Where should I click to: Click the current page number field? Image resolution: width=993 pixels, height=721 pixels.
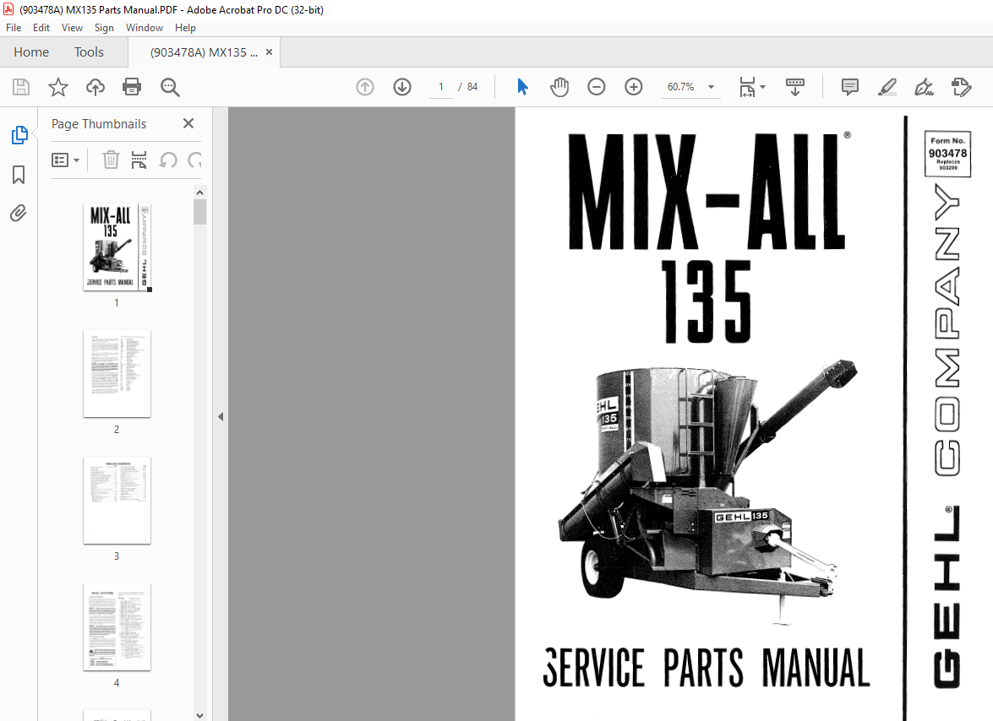tap(441, 87)
